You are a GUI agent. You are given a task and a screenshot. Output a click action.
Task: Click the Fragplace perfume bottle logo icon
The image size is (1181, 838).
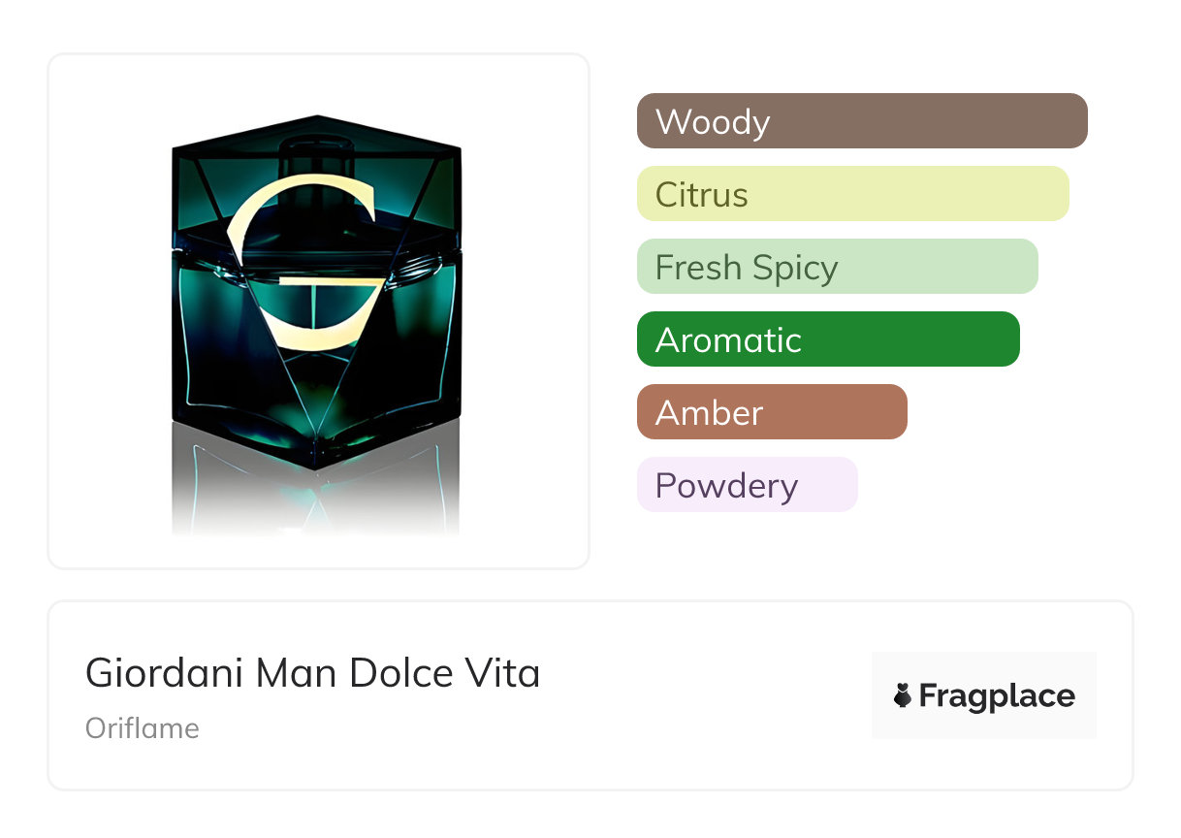point(903,695)
